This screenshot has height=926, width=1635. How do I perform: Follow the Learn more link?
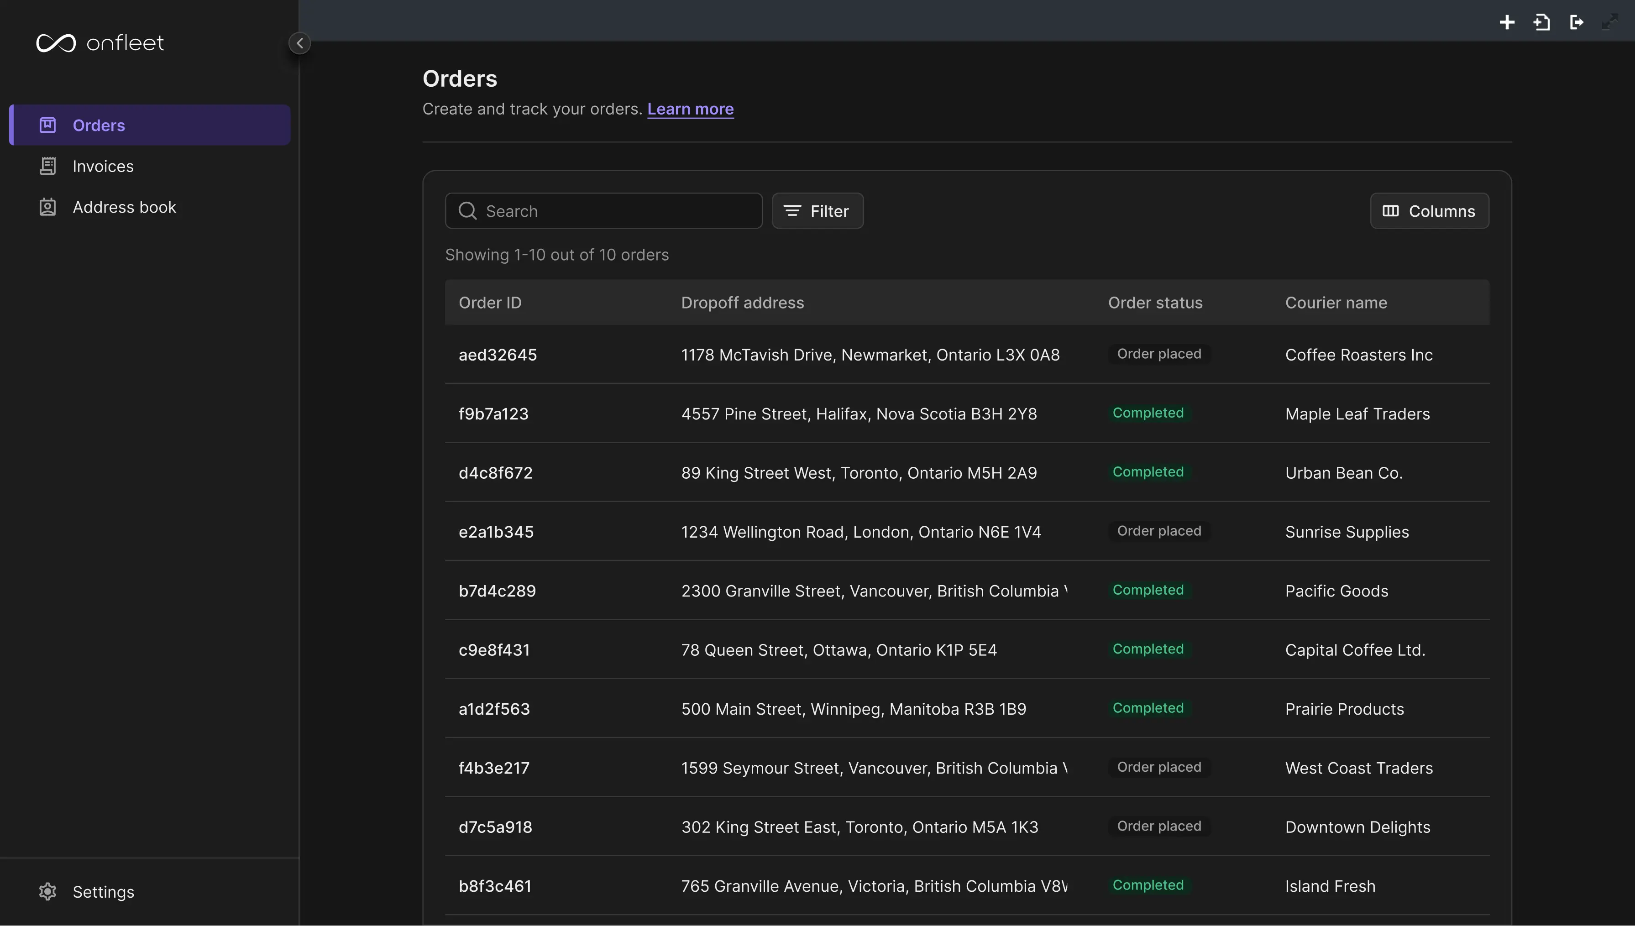pos(690,109)
